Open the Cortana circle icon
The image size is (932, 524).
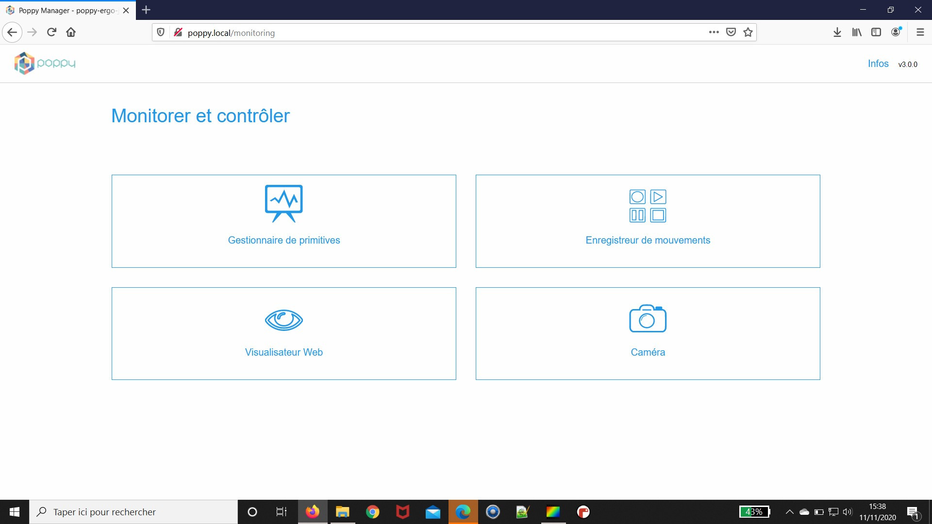(252, 512)
